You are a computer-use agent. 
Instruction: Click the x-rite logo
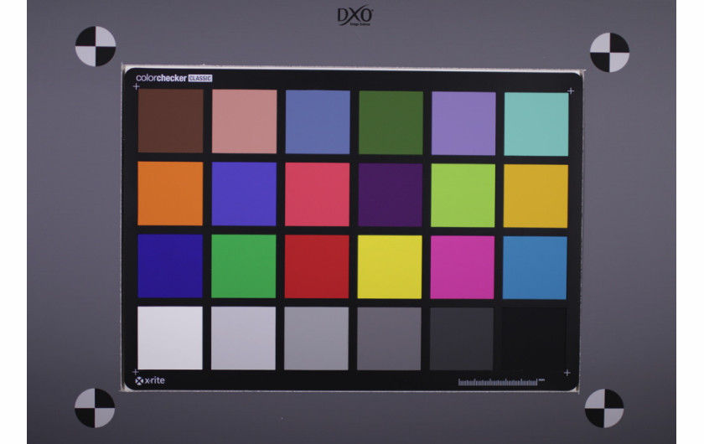(150, 380)
